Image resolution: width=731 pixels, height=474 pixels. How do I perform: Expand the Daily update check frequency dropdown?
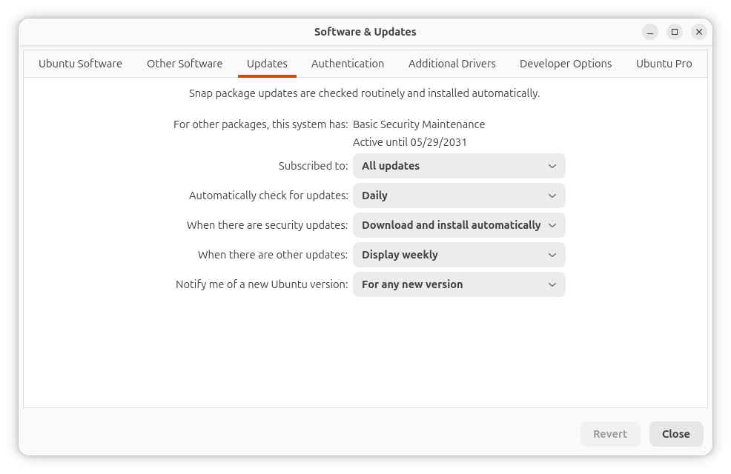click(459, 196)
